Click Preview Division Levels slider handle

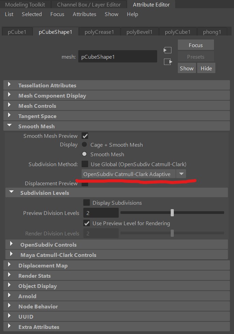click(x=172, y=213)
